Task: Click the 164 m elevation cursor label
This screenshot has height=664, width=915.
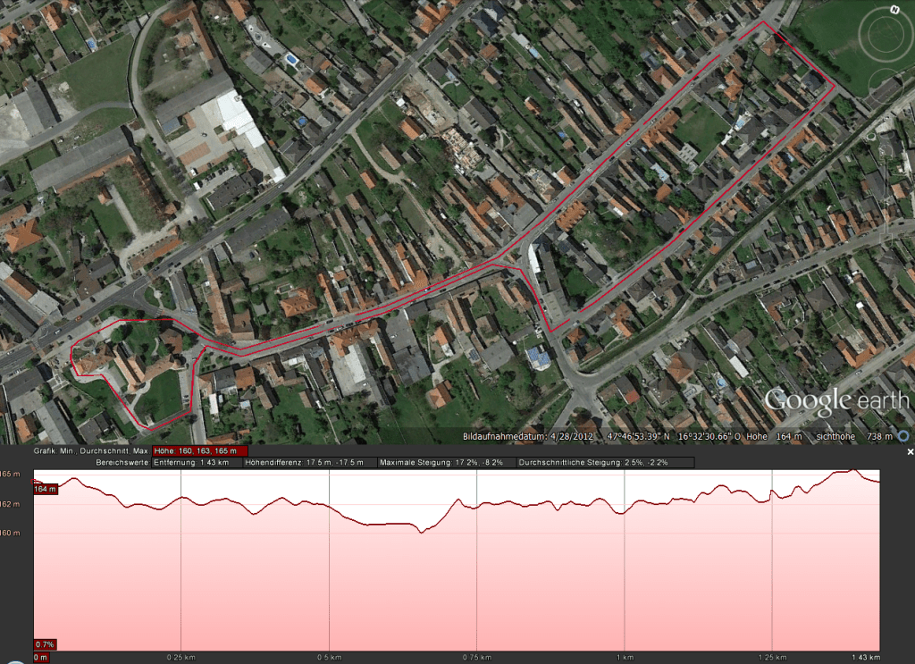Action: coord(46,489)
